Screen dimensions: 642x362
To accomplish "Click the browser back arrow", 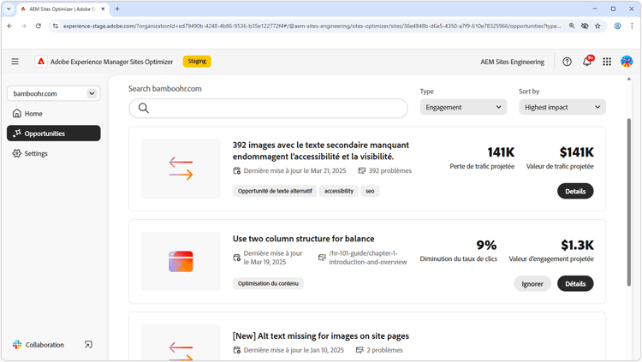I will (x=9, y=26).
